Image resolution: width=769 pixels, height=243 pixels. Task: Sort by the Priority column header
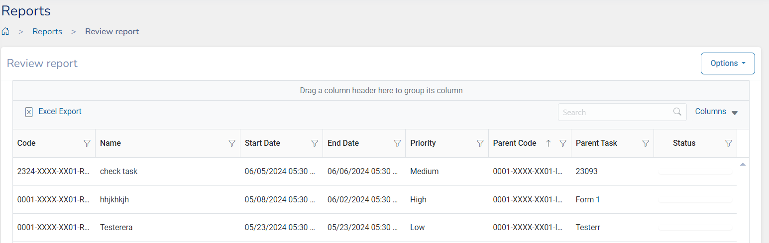(423, 143)
